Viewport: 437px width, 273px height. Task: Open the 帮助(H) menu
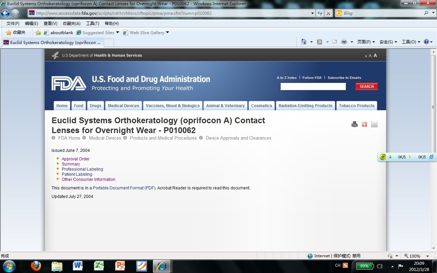(x=112, y=24)
